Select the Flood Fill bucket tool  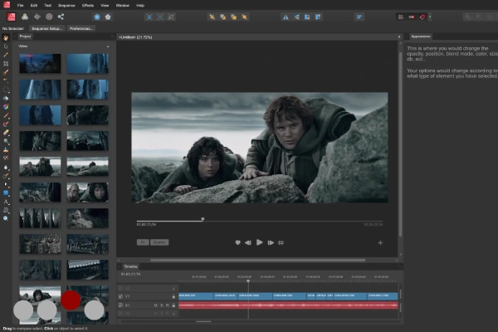6,98
